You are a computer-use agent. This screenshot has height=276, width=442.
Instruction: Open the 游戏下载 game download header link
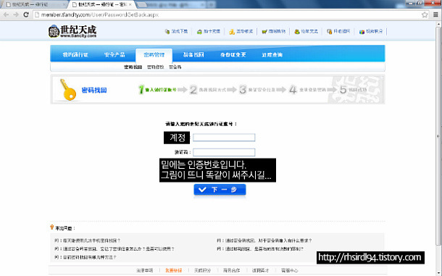point(177,31)
